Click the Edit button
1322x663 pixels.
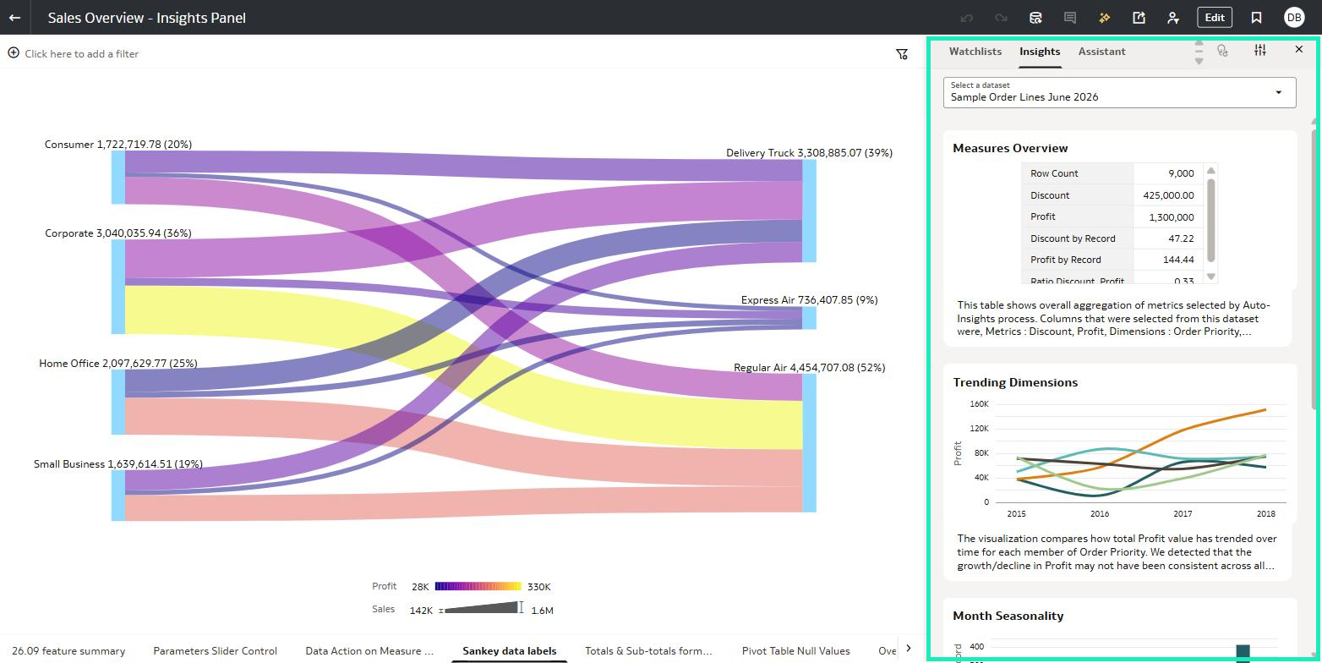pyautogui.click(x=1215, y=17)
